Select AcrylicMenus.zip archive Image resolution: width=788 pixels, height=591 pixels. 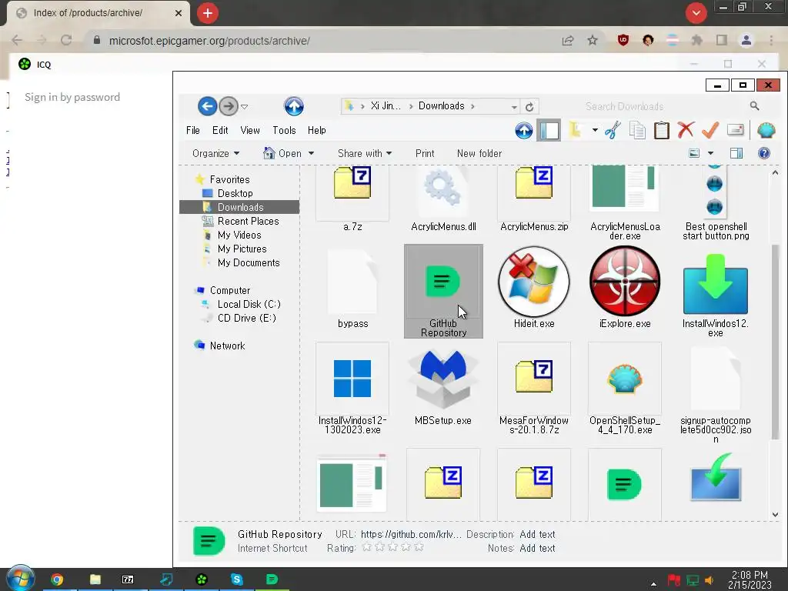click(534, 199)
